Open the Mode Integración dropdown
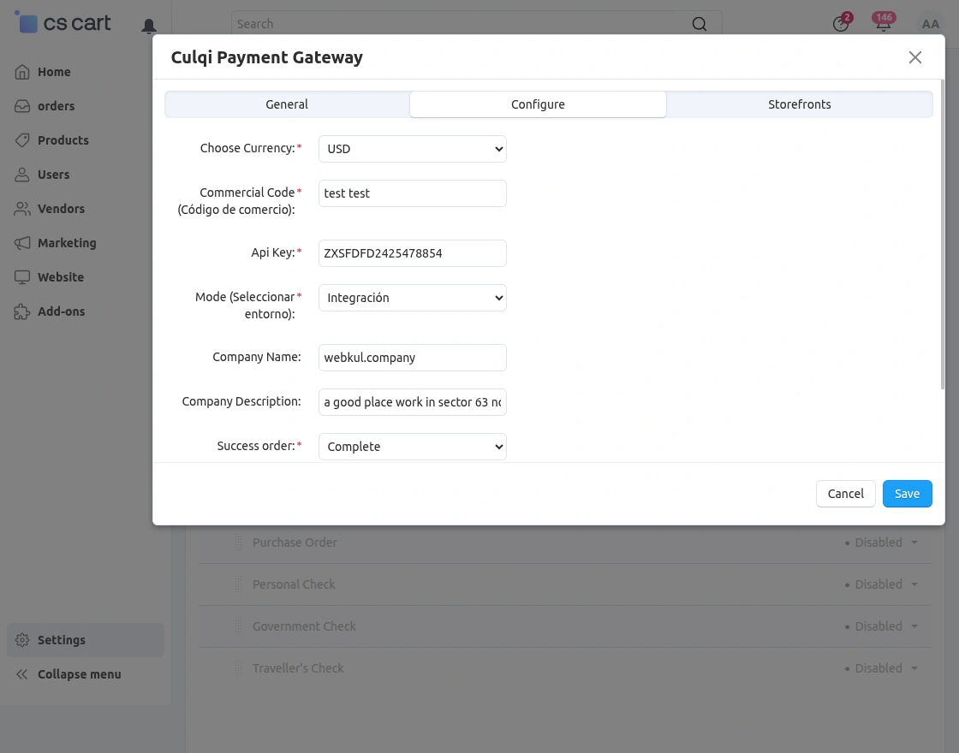The image size is (959, 753). 412,298
